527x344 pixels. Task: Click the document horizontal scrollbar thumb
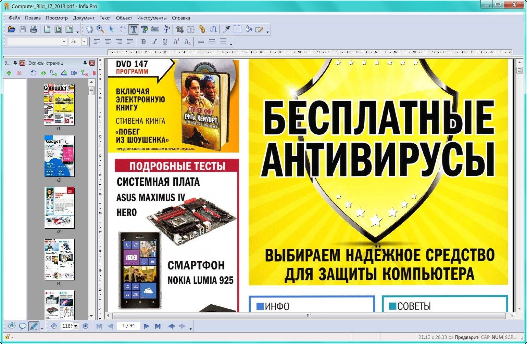point(309,316)
